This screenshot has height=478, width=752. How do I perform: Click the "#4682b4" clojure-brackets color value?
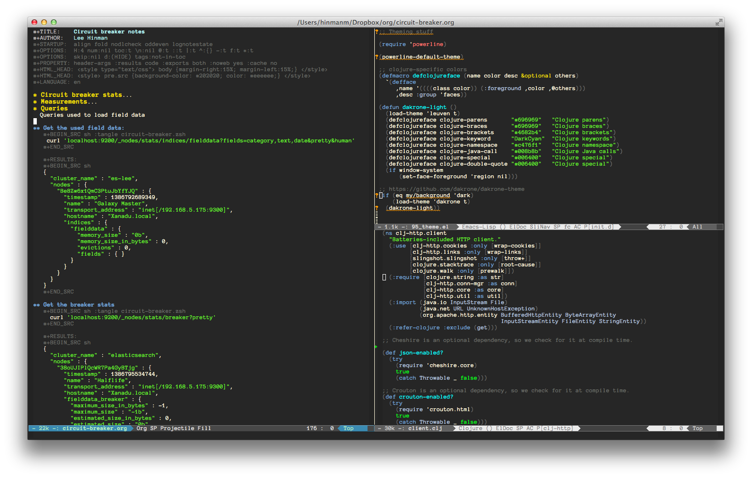click(526, 133)
